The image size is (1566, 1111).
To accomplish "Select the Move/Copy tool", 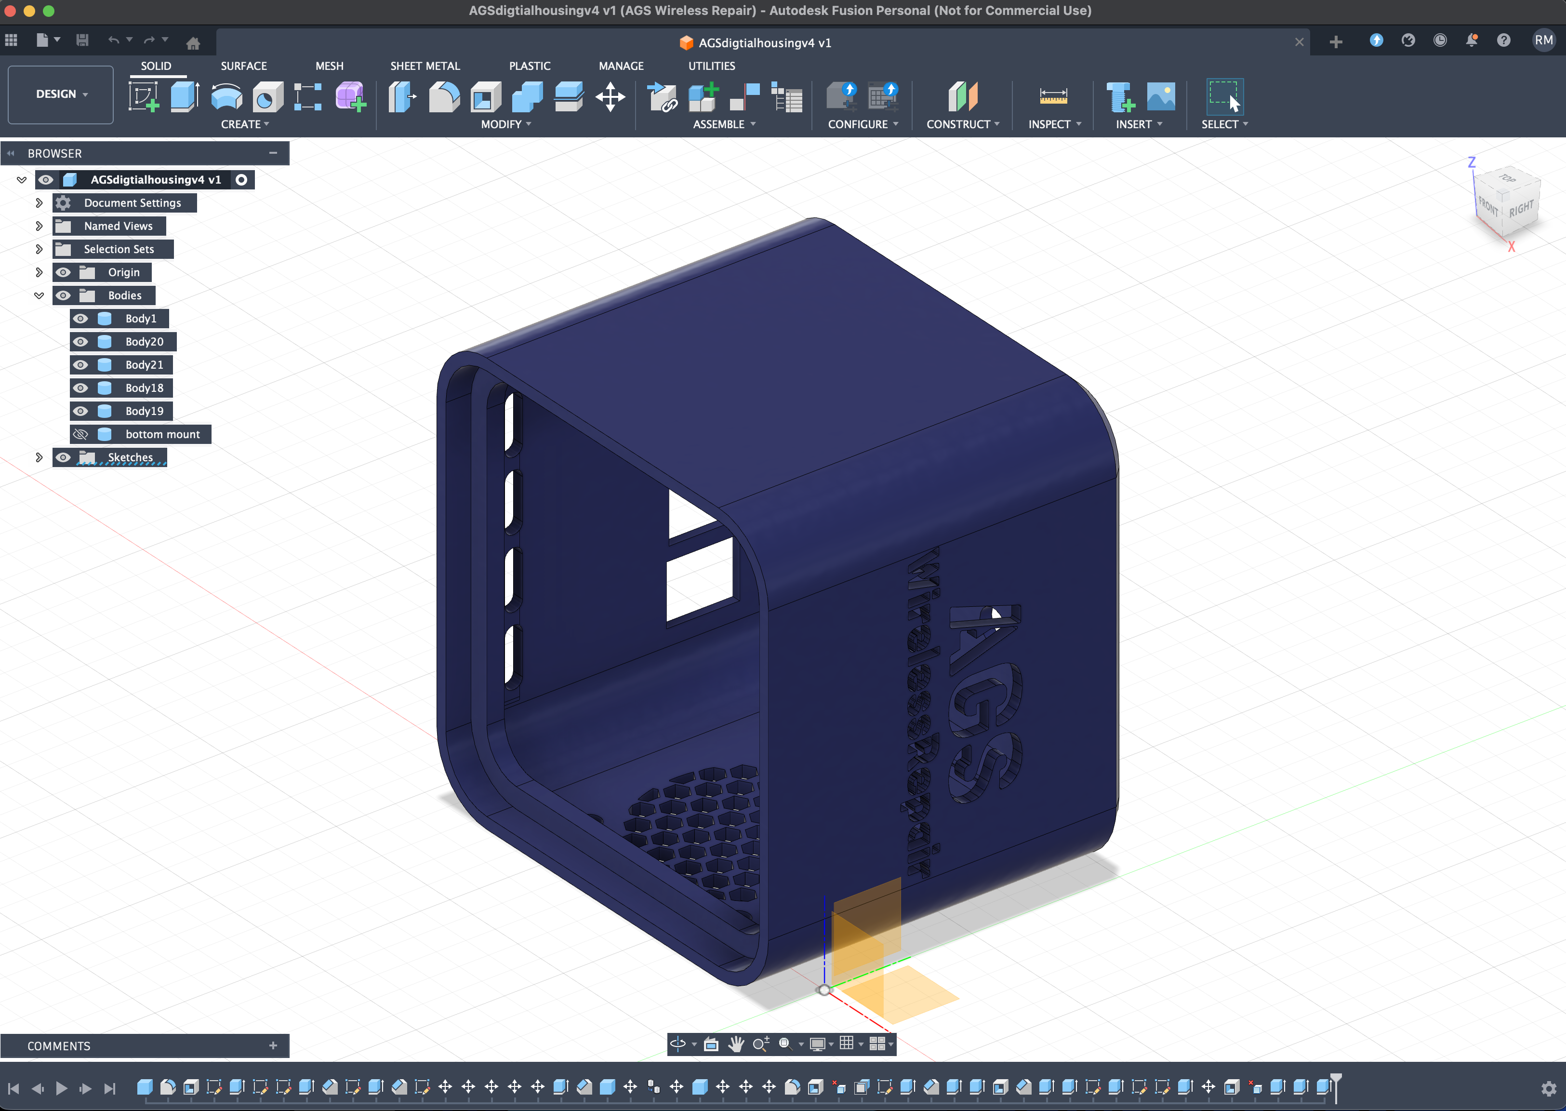I will (x=610, y=96).
